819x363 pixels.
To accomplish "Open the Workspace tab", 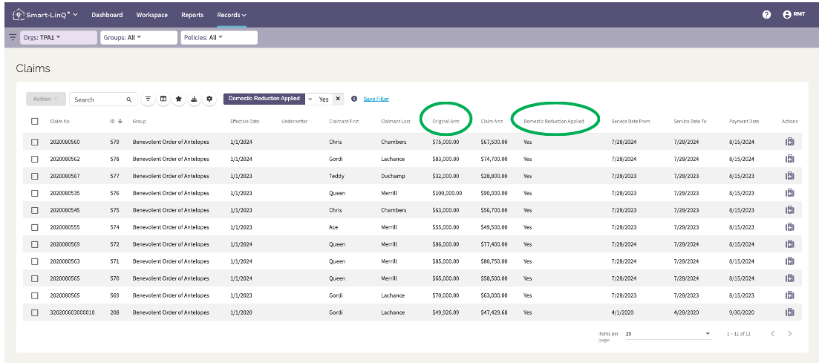I will (x=152, y=15).
